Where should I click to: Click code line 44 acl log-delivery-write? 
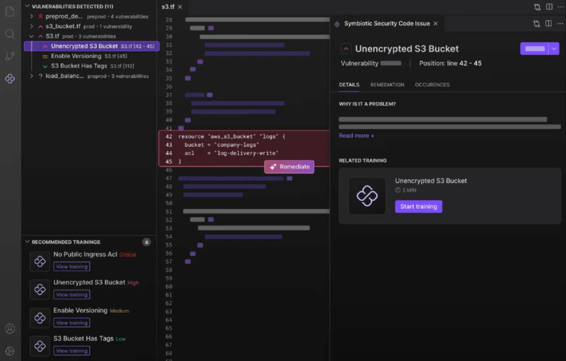[x=232, y=153]
